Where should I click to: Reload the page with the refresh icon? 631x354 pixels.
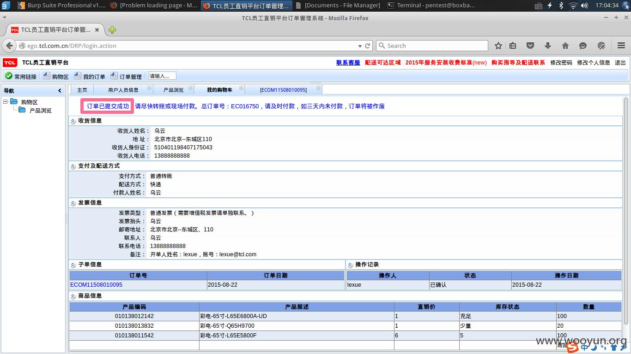point(368,46)
